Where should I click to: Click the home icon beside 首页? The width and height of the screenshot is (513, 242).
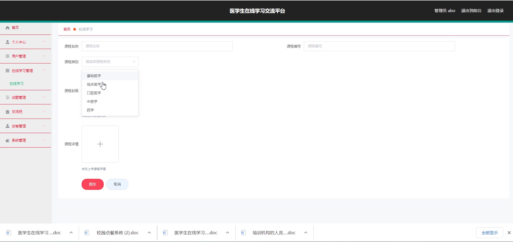click(x=7, y=28)
